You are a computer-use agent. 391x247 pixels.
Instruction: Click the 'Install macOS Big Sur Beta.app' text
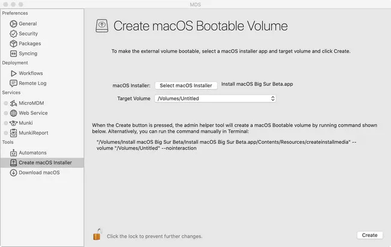coord(257,84)
